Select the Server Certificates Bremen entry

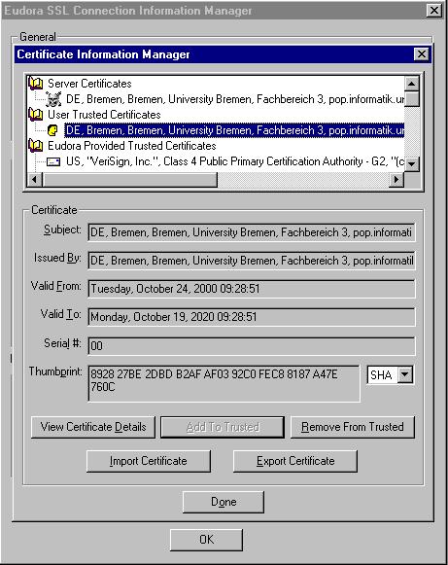235,99
